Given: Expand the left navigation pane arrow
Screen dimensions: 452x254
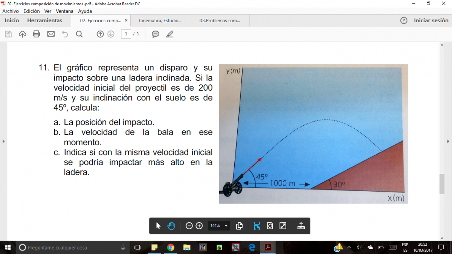Looking at the screenshot, I should click(4, 141).
